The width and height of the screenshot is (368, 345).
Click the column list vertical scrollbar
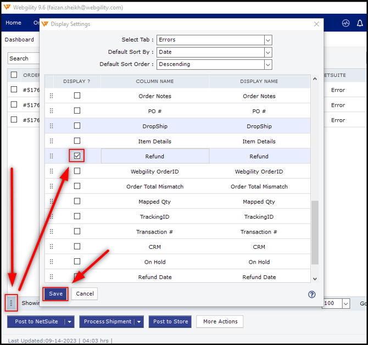tap(315, 231)
